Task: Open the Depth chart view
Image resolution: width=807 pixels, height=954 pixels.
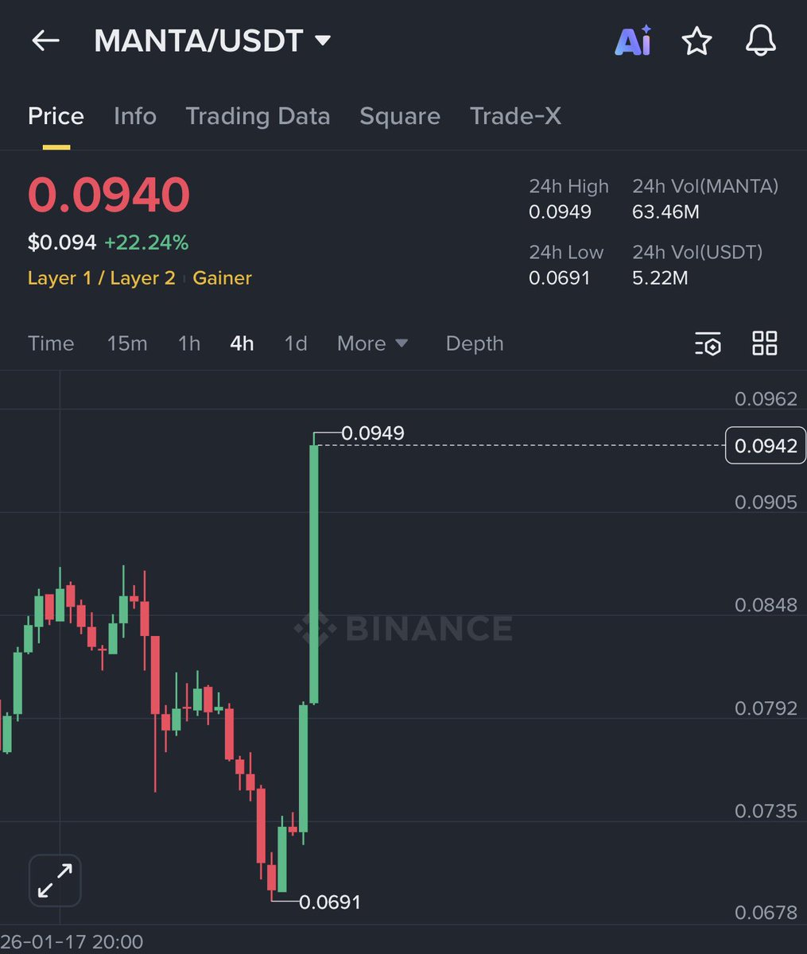Action: pos(475,343)
